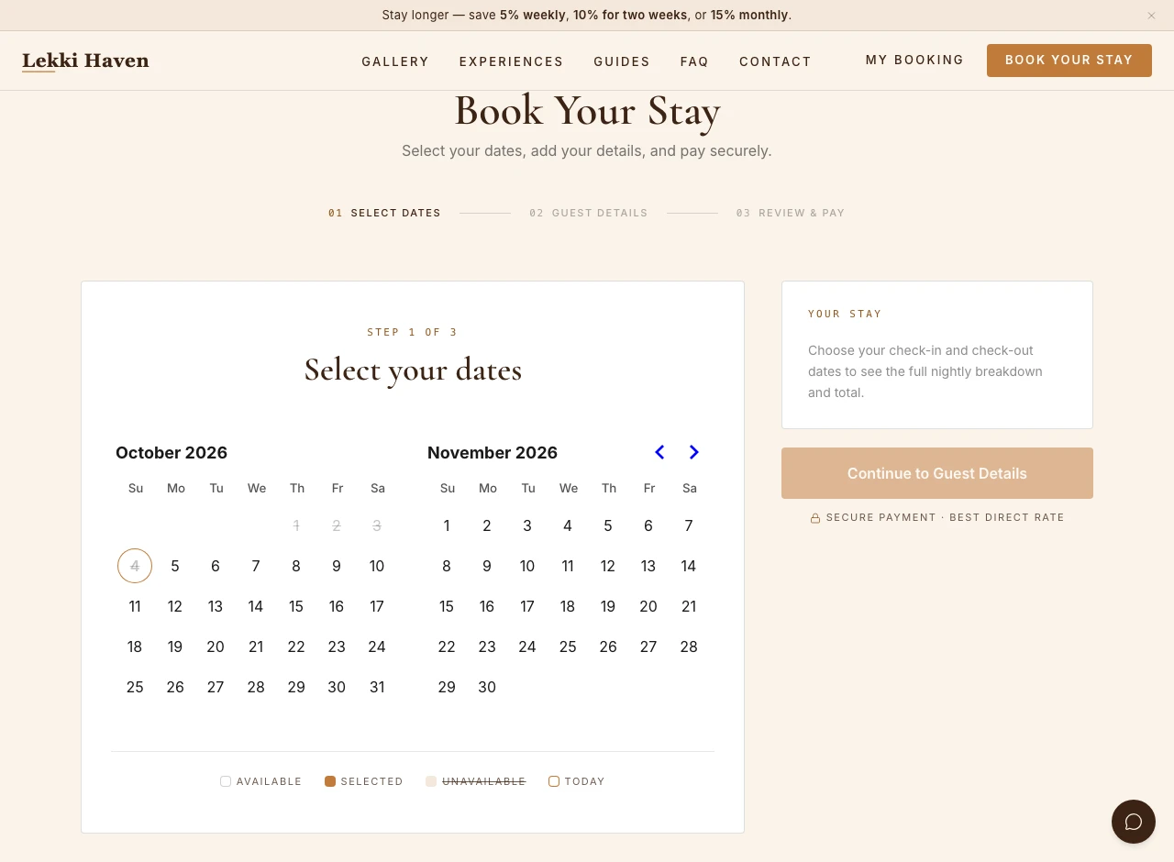Viewport: 1174px width, 862px height.
Task: Choose October 24 in the calendar
Action: (x=377, y=646)
